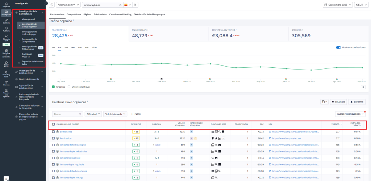Add 'lamparas de pie industriales' with plus icon
This screenshot has width=371, height=181.
coord(58,151)
